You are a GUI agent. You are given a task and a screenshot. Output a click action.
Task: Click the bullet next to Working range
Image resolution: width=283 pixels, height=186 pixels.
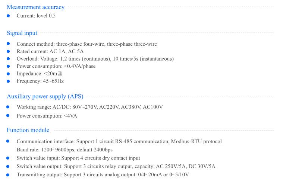pos(8,107)
